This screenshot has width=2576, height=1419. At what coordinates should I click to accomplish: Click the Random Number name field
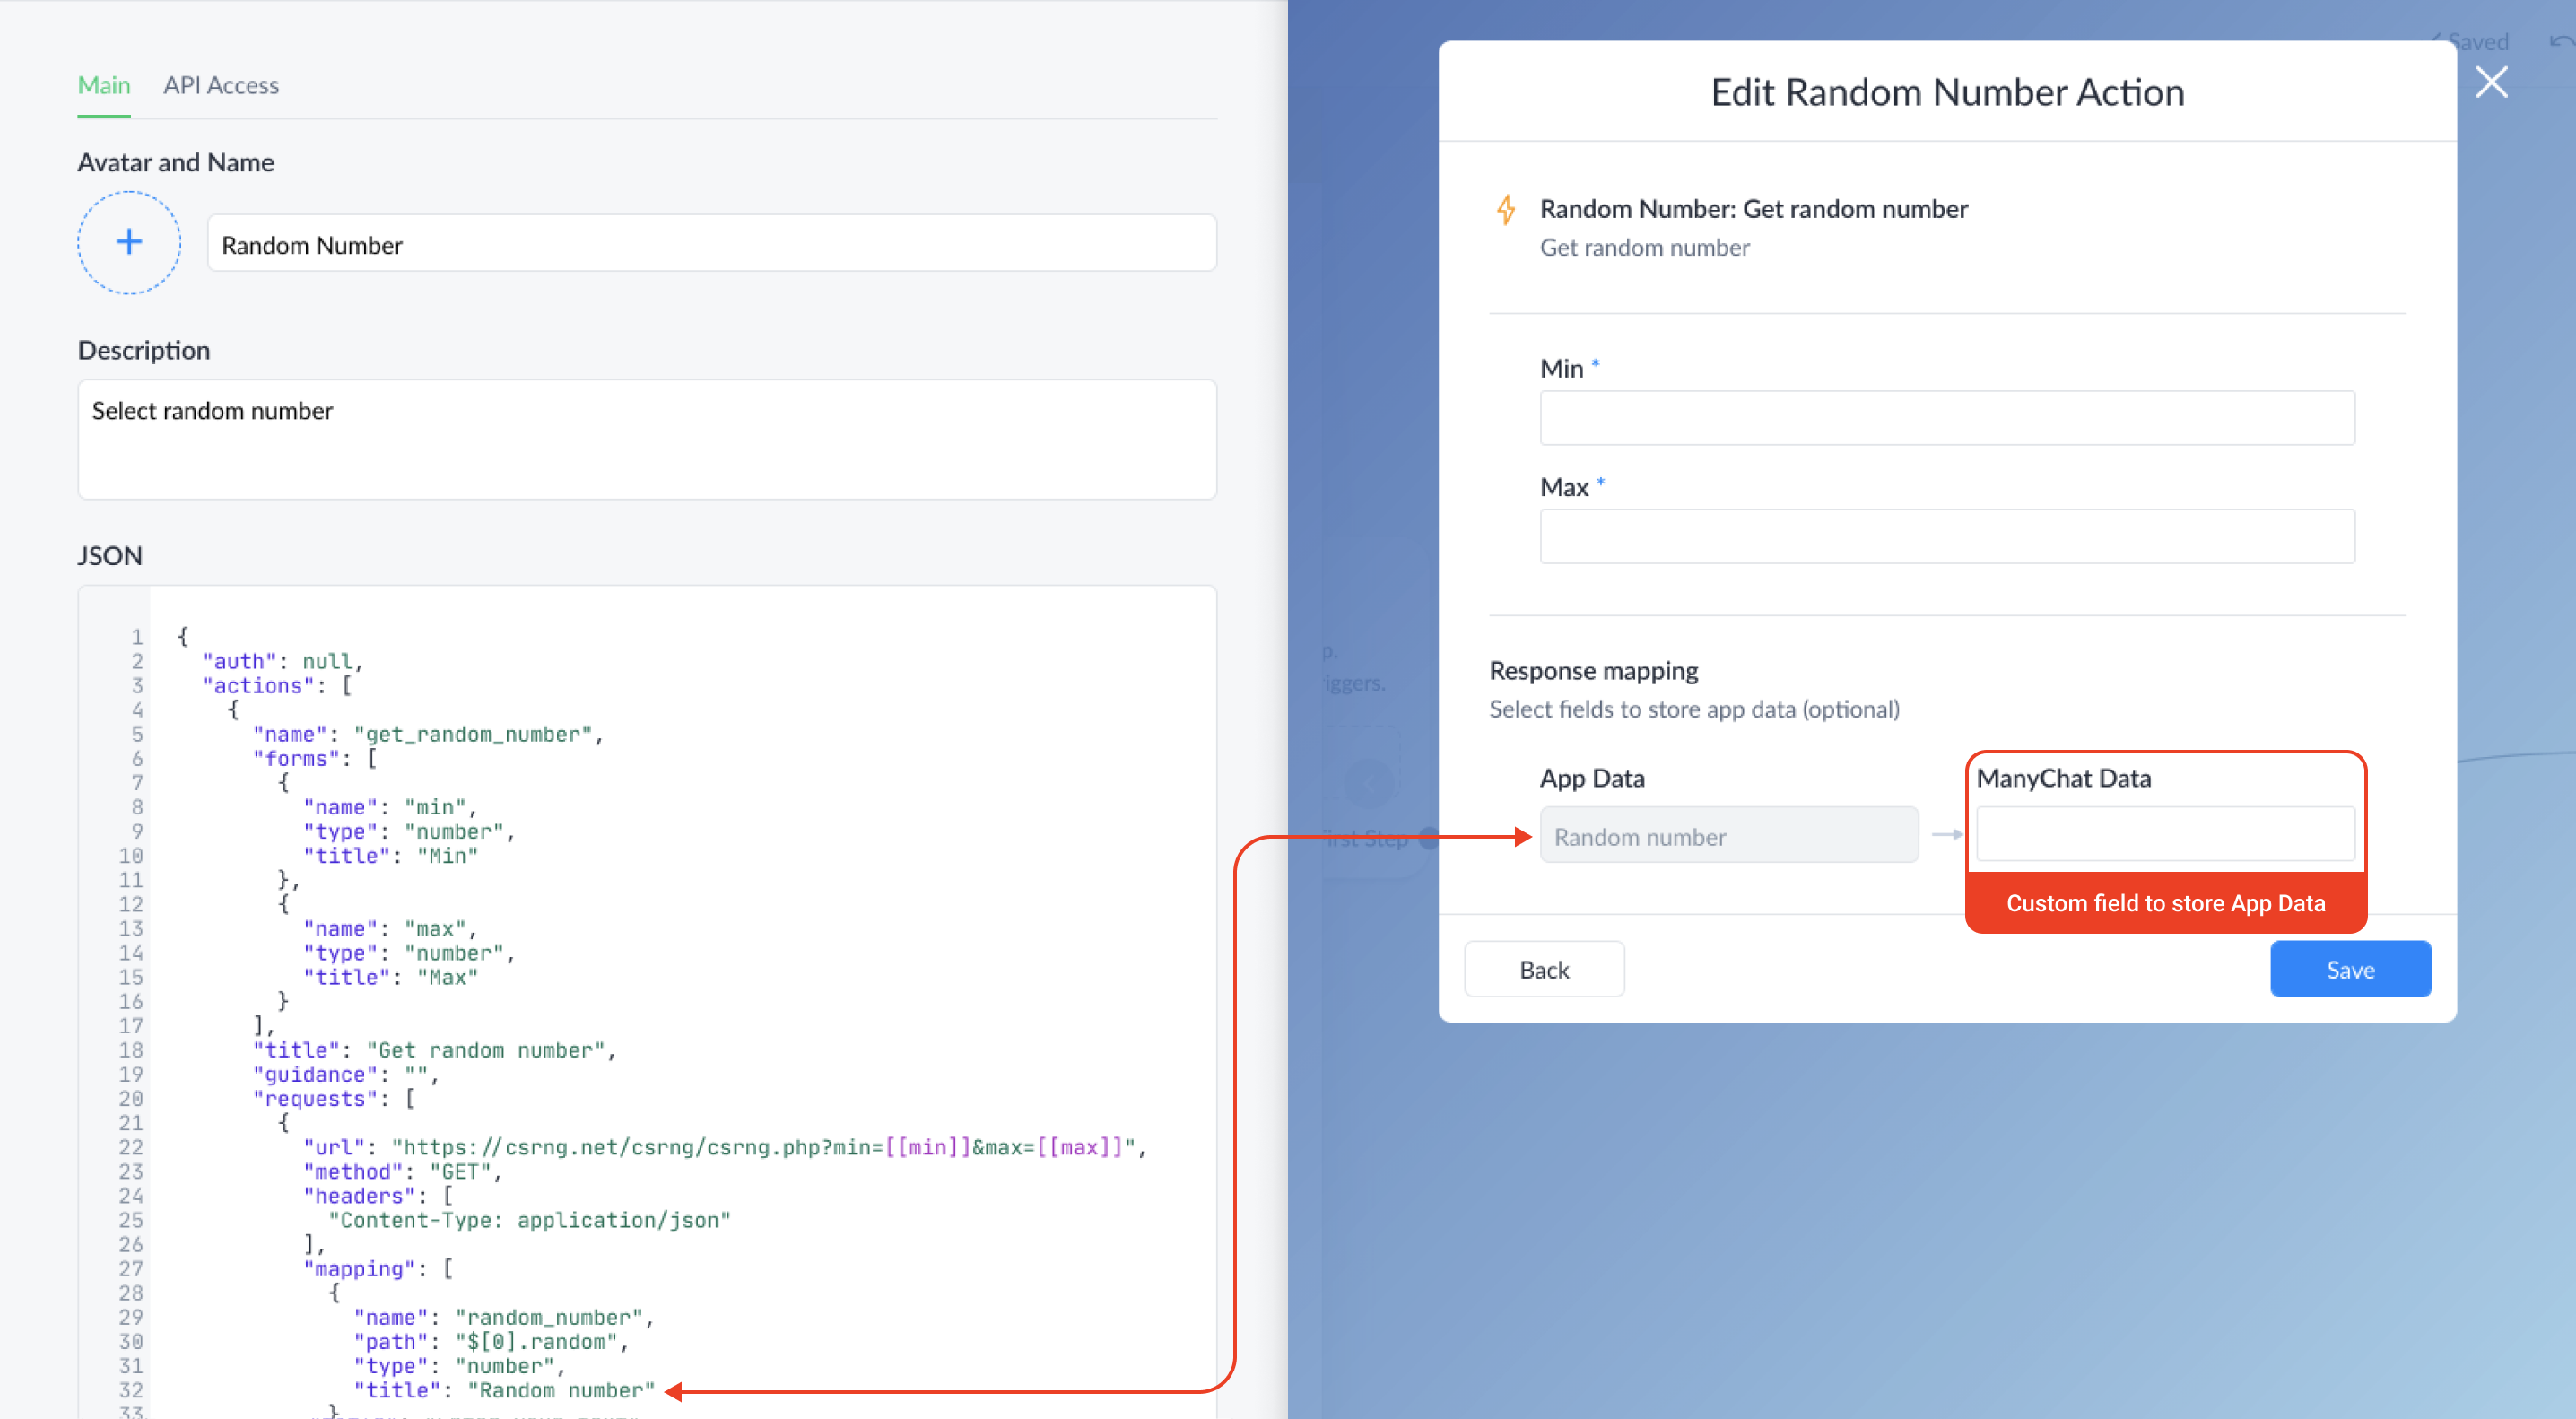[711, 244]
